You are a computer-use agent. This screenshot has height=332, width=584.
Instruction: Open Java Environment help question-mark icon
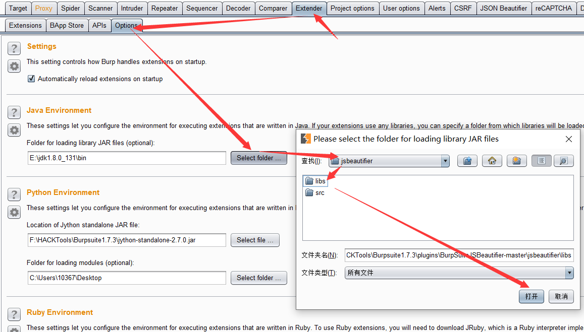[x=14, y=112]
